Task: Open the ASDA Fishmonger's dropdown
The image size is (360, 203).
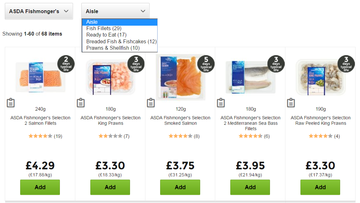Action: [x=39, y=11]
